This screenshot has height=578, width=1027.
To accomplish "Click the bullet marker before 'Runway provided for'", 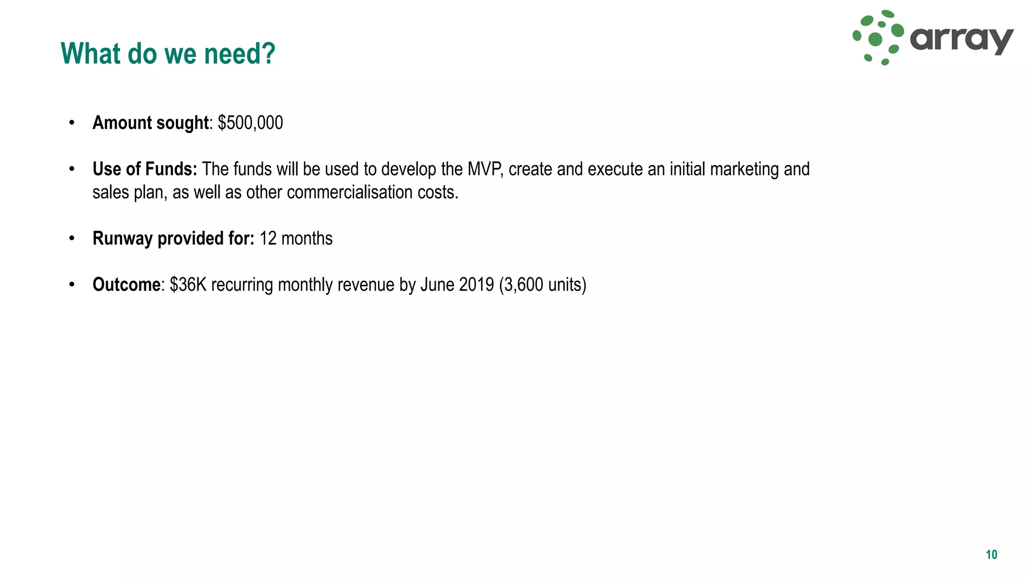I will 72,238.
